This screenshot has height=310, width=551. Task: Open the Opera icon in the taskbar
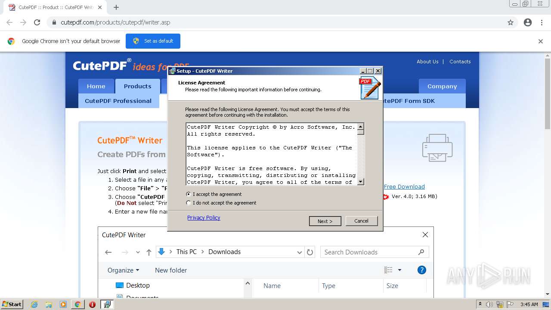click(x=92, y=304)
